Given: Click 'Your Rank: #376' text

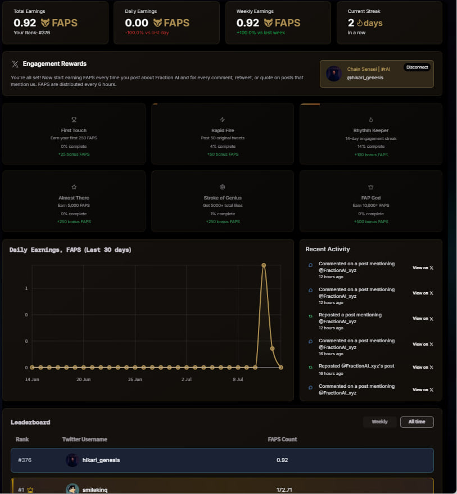Looking at the screenshot, I should click(x=32, y=33).
